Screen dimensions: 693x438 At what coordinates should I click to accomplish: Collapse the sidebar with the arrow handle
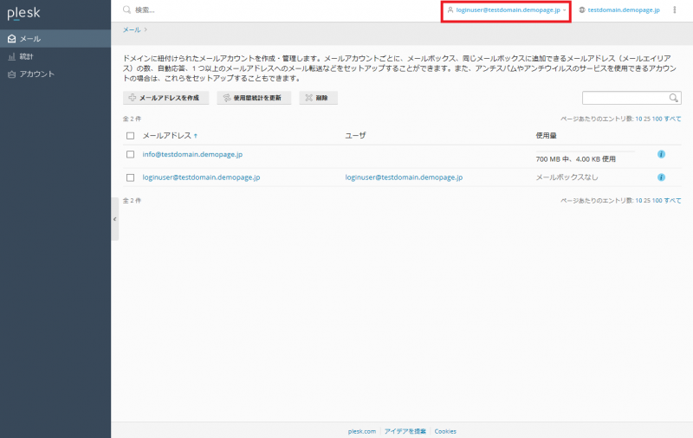[x=115, y=220]
